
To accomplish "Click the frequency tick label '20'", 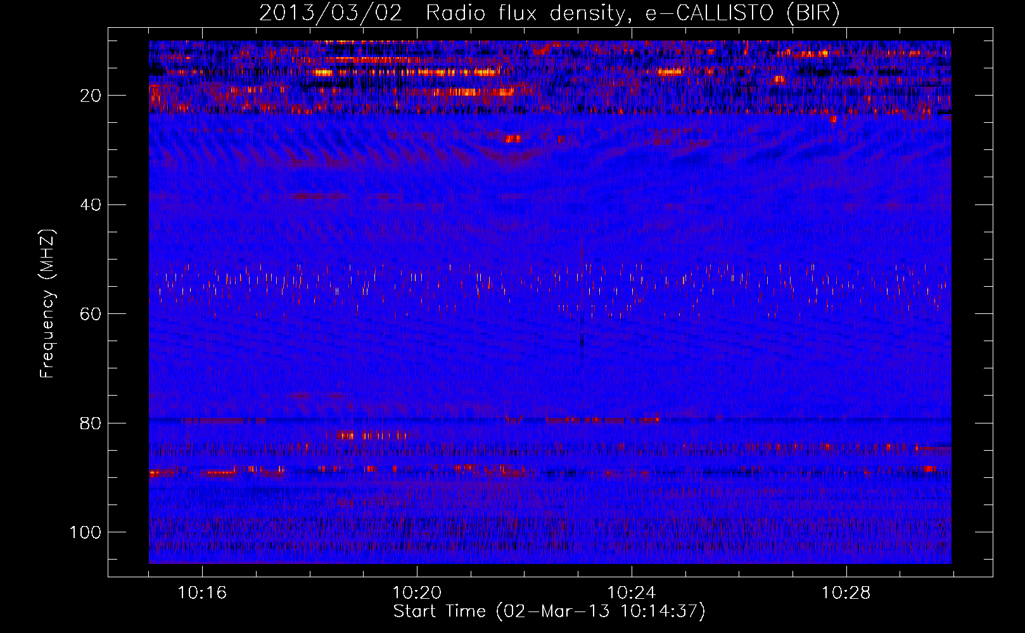I will [x=91, y=96].
